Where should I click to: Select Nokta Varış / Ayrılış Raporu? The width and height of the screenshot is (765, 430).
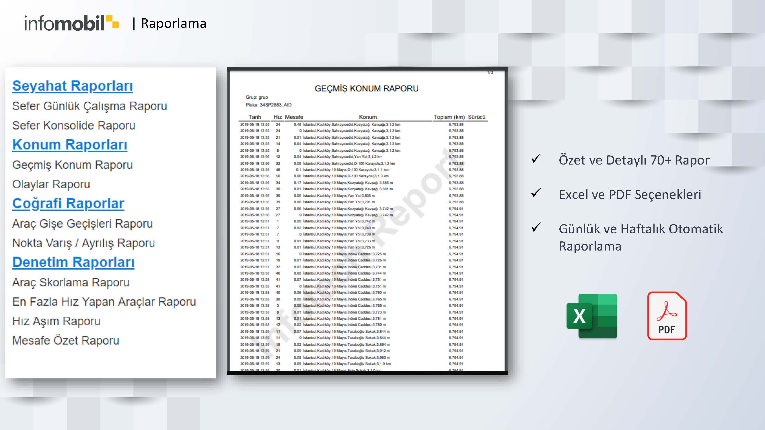point(83,243)
